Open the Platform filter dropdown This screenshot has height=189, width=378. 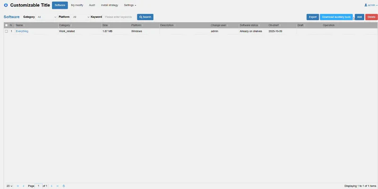80,17
